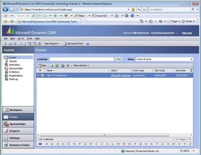Open the CRM Tools menu
The height and width of the screenshot is (155, 201).
(x=29, y=38)
